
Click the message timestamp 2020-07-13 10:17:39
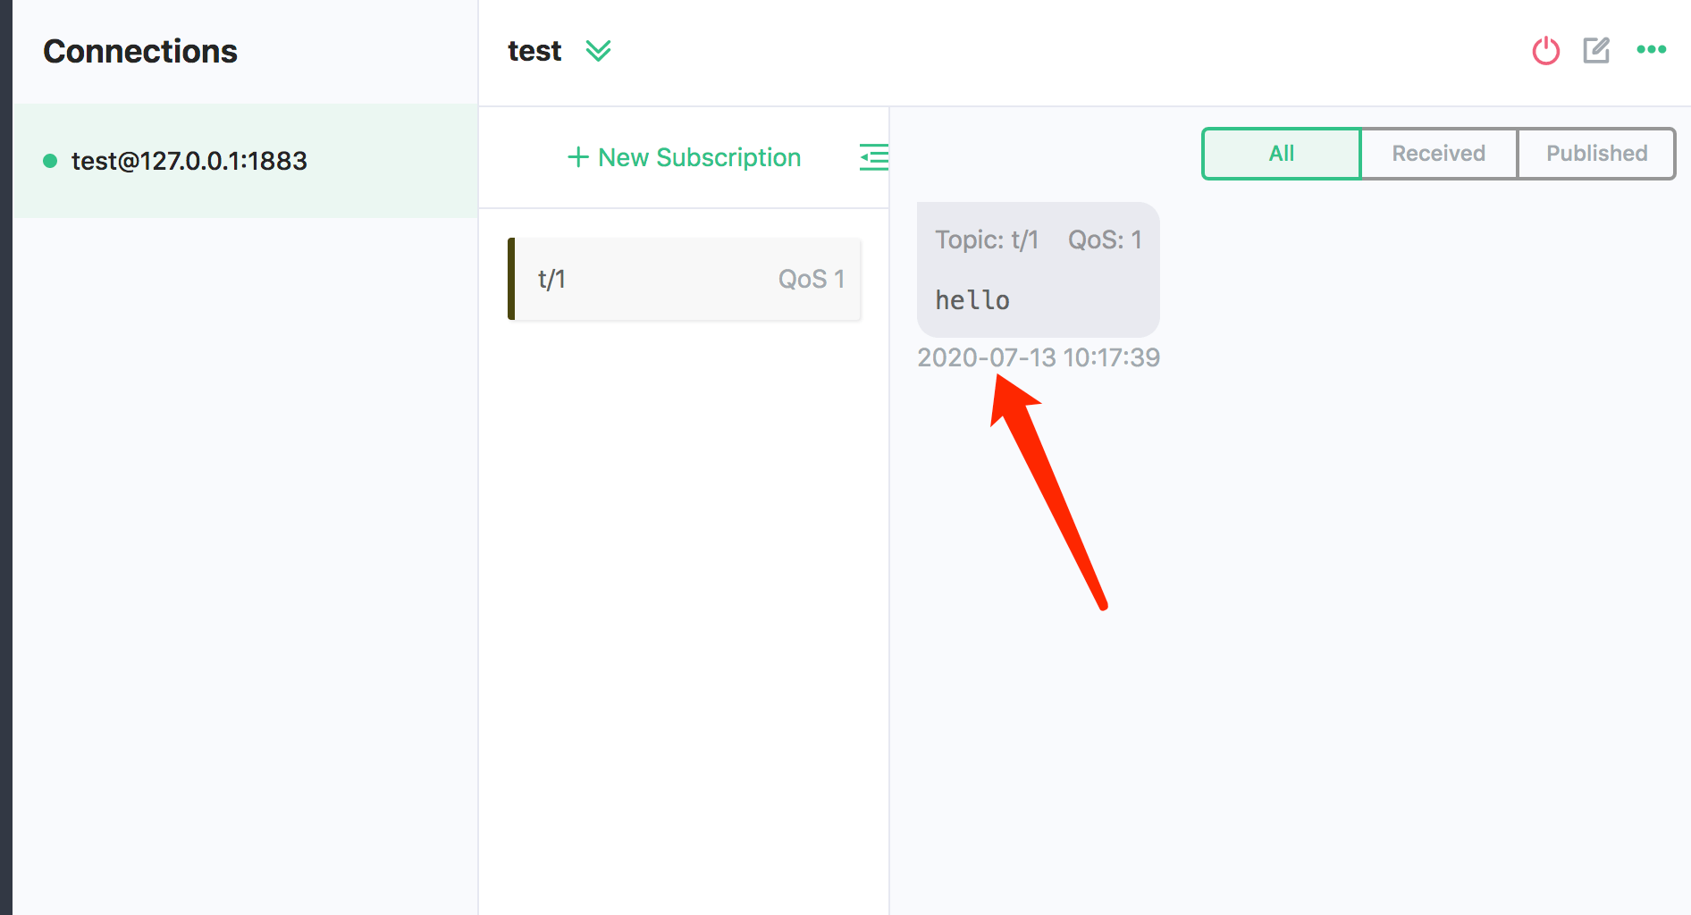[1038, 357]
